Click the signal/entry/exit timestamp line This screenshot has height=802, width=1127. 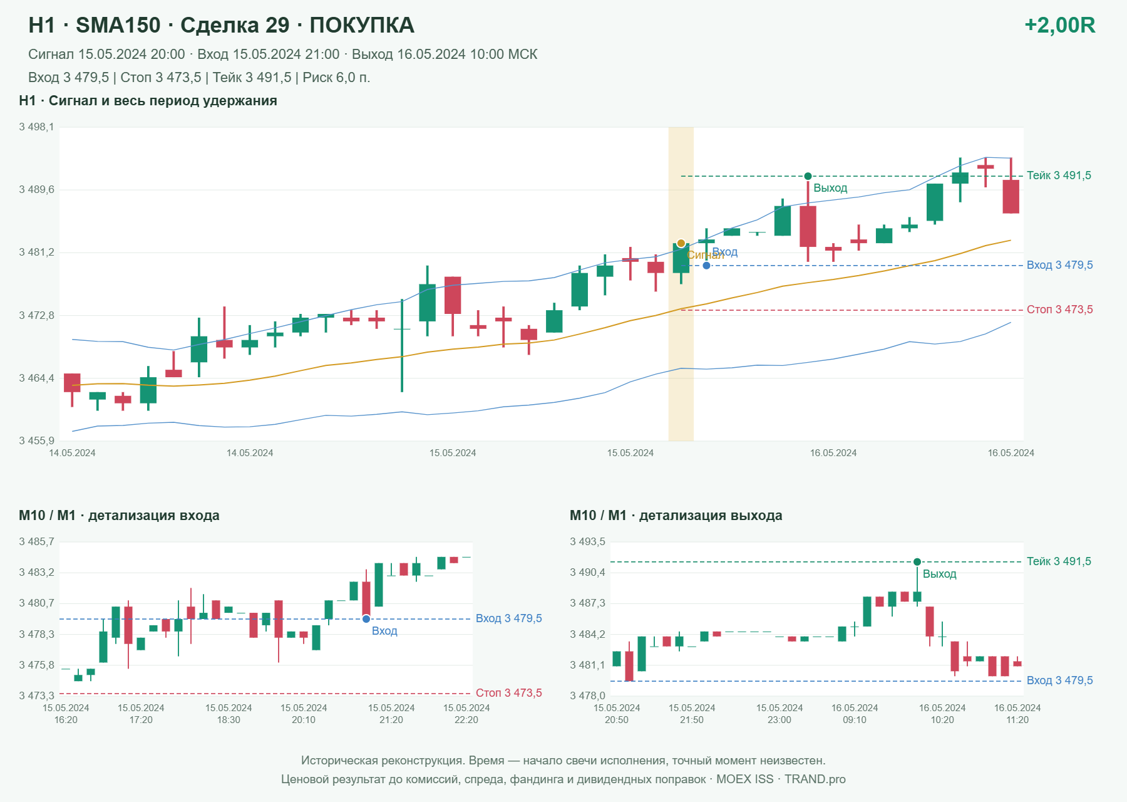click(x=282, y=55)
